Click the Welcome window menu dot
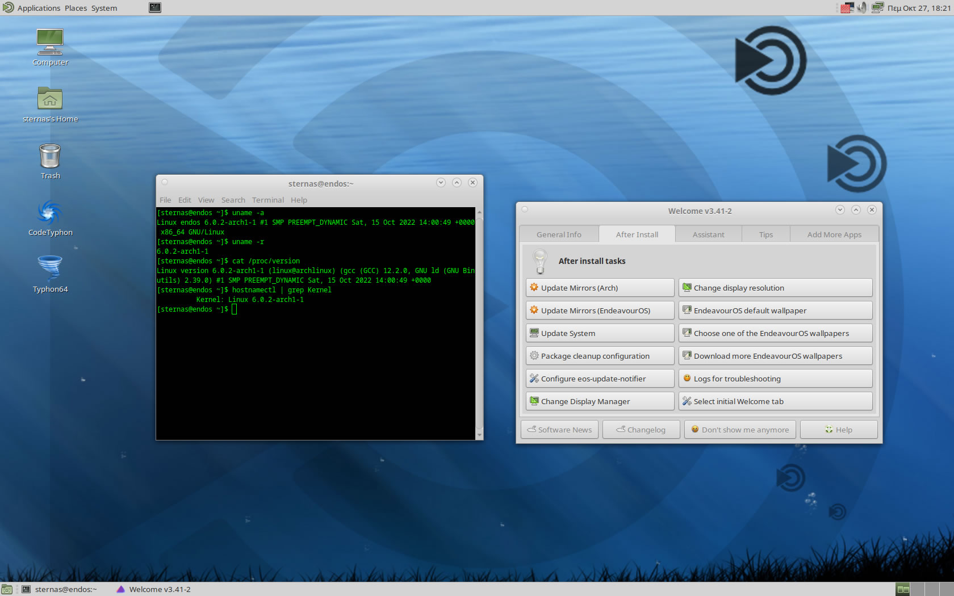The width and height of the screenshot is (954, 596). pyautogui.click(x=525, y=209)
